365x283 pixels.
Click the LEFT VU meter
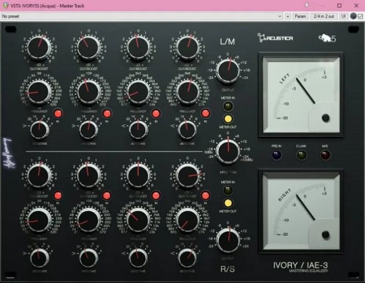tap(301, 94)
